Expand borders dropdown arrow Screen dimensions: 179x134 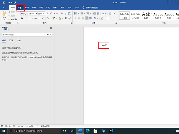click(111, 18)
